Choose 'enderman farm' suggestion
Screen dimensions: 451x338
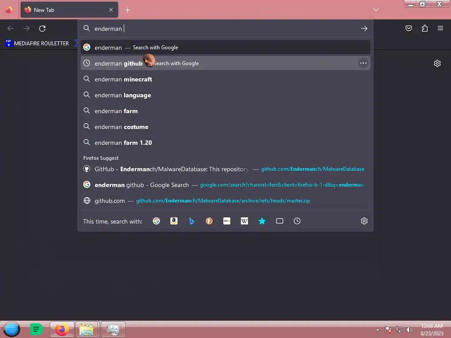point(225,110)
